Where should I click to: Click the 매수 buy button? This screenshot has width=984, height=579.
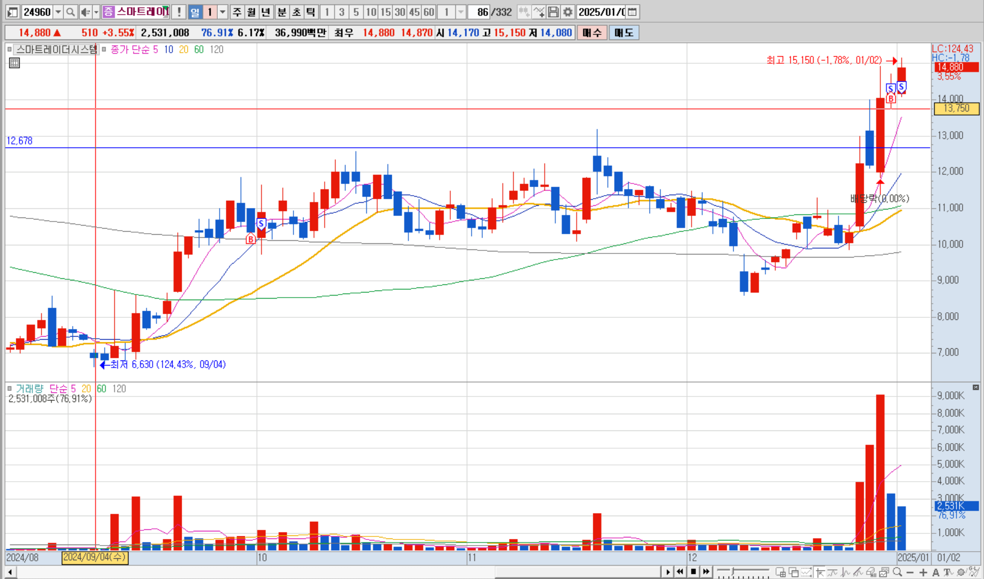pyautogui.click(x=592, y=33)
